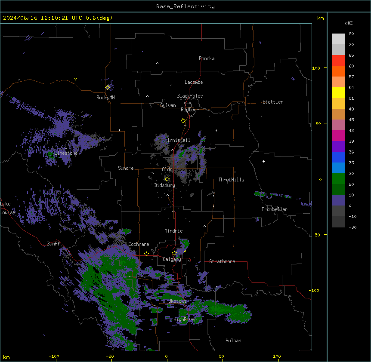Click the Calgary city label
Viewport: 371px width, 362px height.
172,259
